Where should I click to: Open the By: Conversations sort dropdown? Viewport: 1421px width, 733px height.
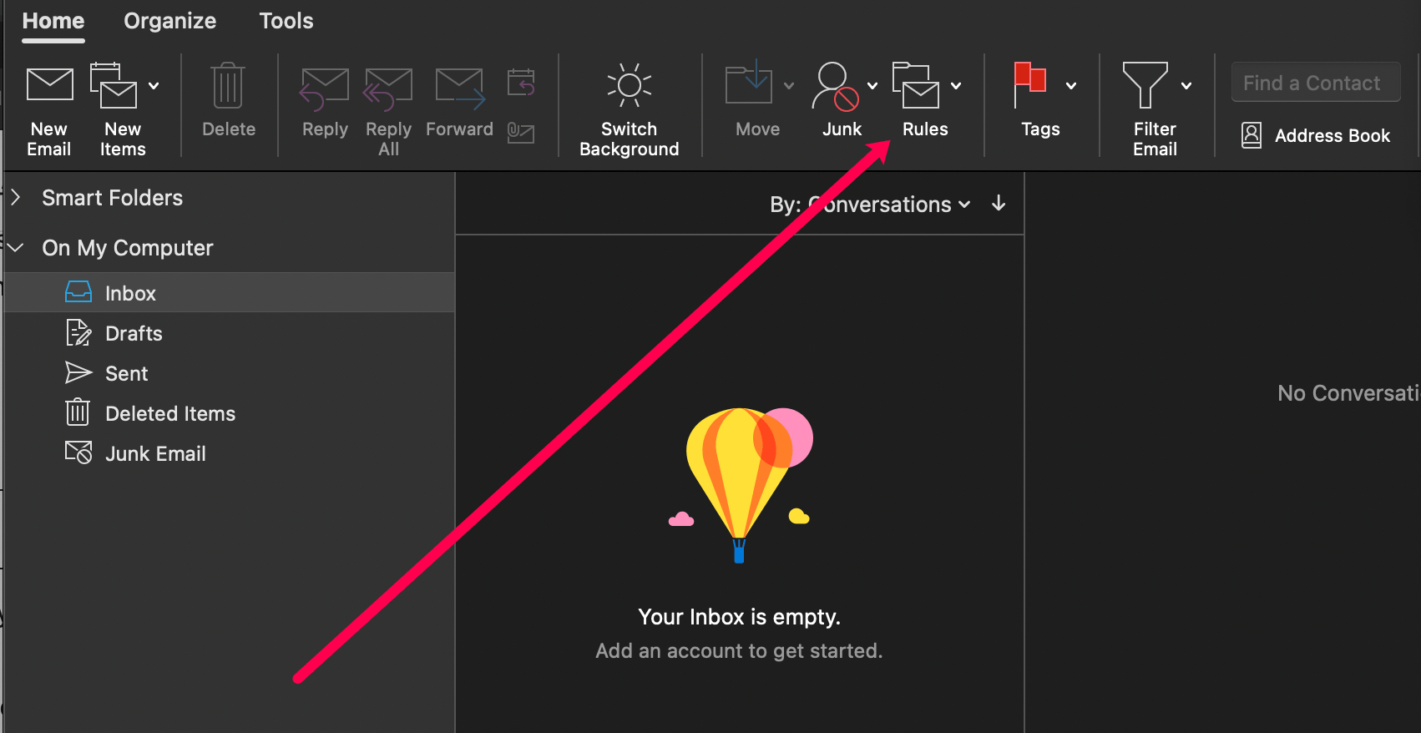point(870,205)
